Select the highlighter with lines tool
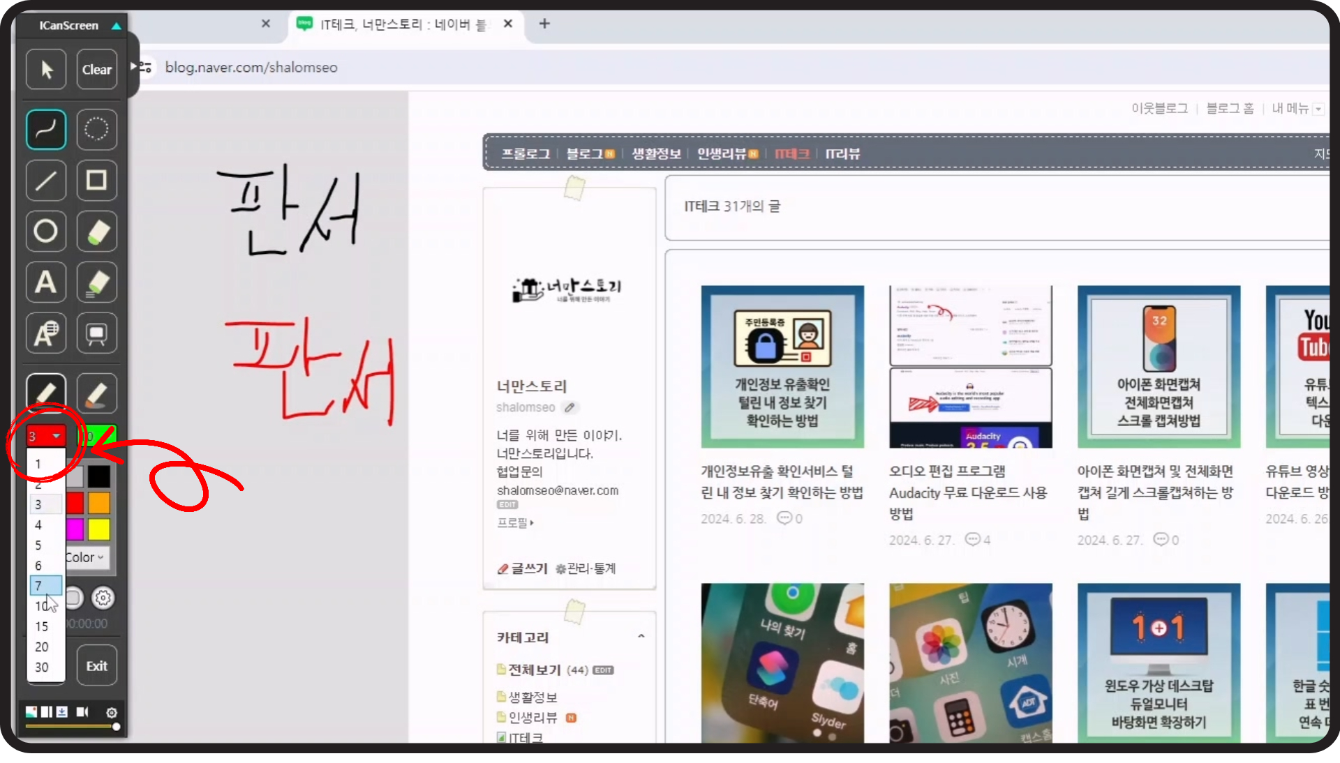Screen dimensions: 1340x763 (x=96, y=282)
